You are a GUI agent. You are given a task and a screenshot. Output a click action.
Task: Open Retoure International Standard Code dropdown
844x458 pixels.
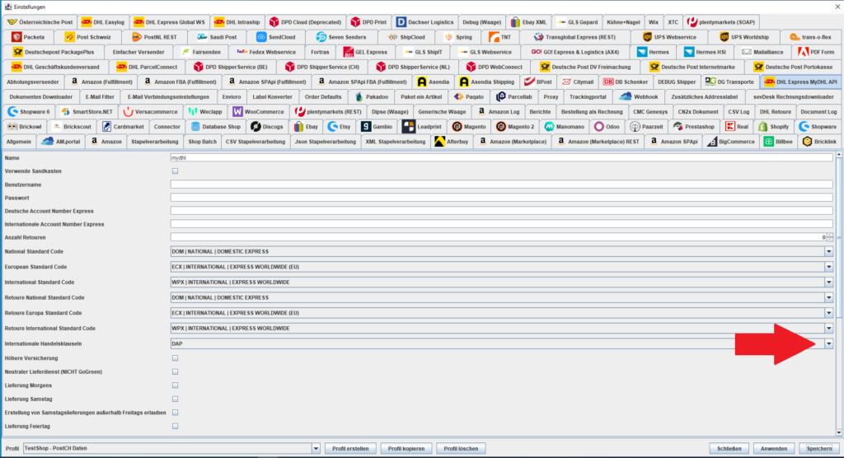[828, 329]
